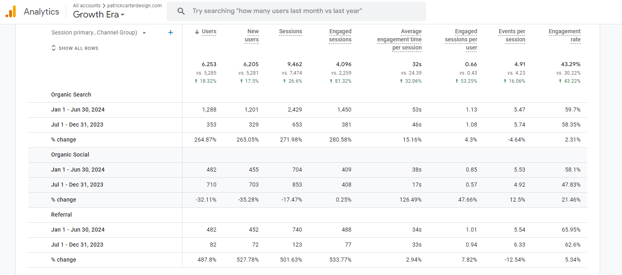Sort by Sessions column header
Image resolution: width=622 pixels, height=275 pixels.
(x=290, y=31)
